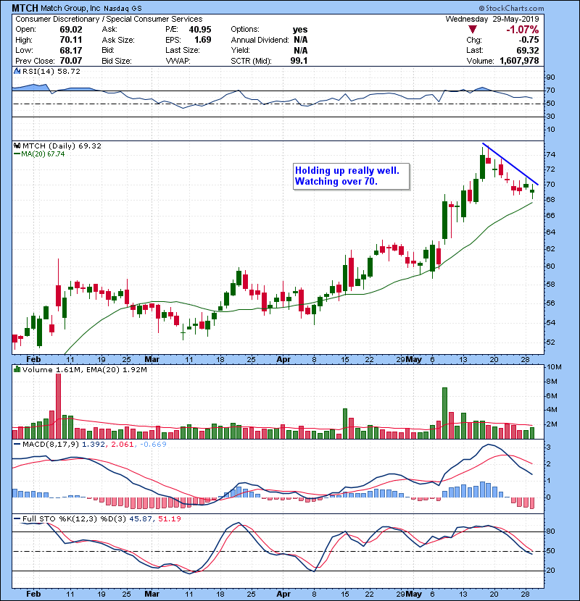Screen dimensions: 580x601
Task: Click the Options value yes
Action: pyautogui.click(x=300, y=30)
